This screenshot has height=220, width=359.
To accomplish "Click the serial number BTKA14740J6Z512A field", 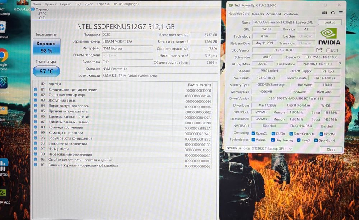I will [x=127, y=41].
